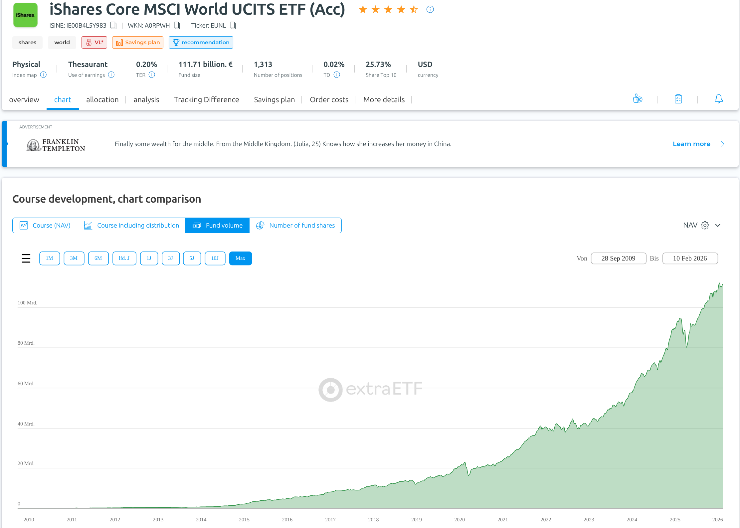This screenshot has width=740, height=528.
Task: Copy the WKN code icon
Action: pos(177,26)
